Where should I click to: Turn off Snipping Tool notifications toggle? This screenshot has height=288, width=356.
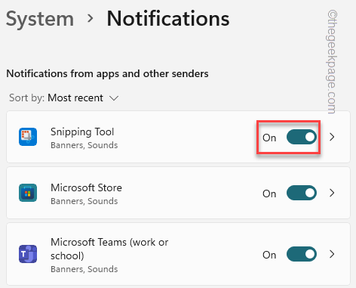click(302, 137)
